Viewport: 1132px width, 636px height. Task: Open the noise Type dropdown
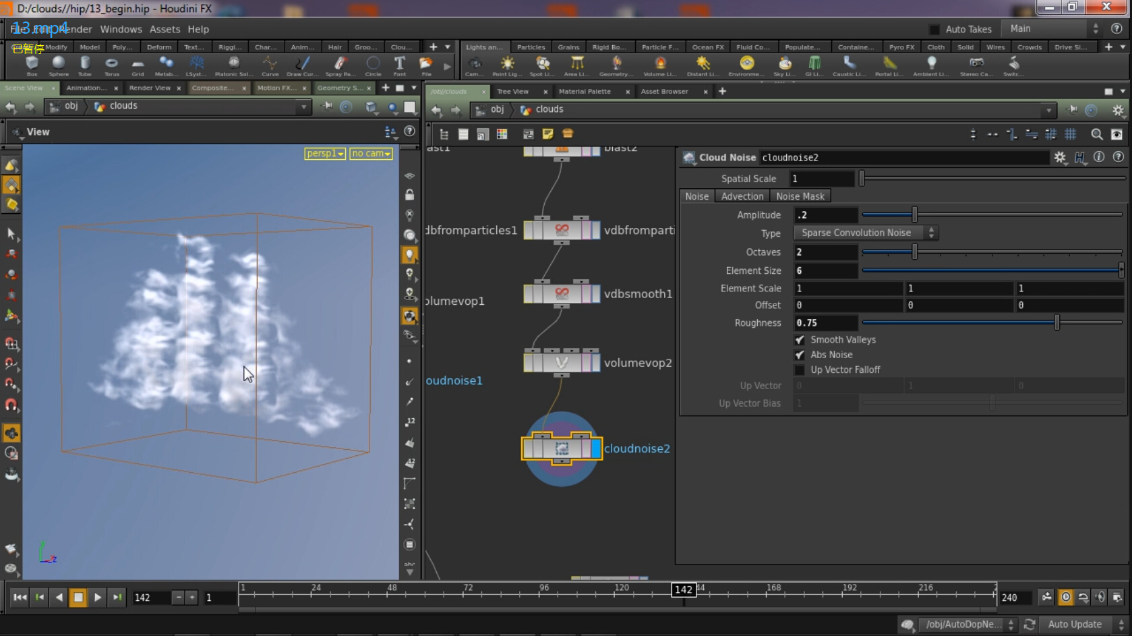[x=866, y=233]
